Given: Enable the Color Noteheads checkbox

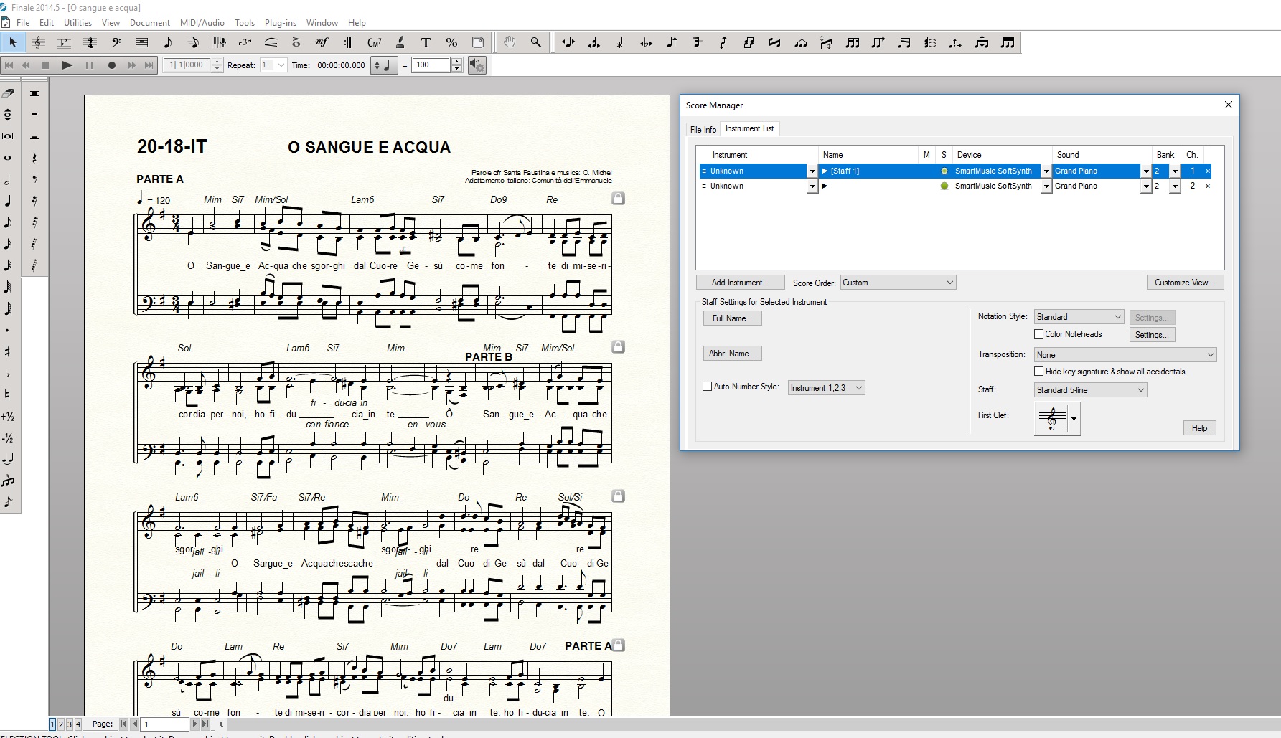Looking at the screenshot, I should [1038, 333].
